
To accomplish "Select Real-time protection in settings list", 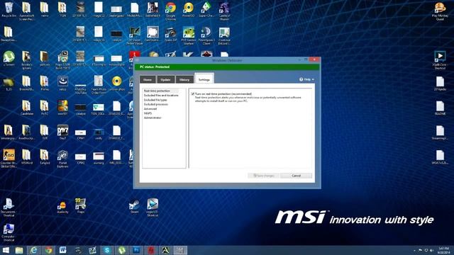I will coord(157,91).
